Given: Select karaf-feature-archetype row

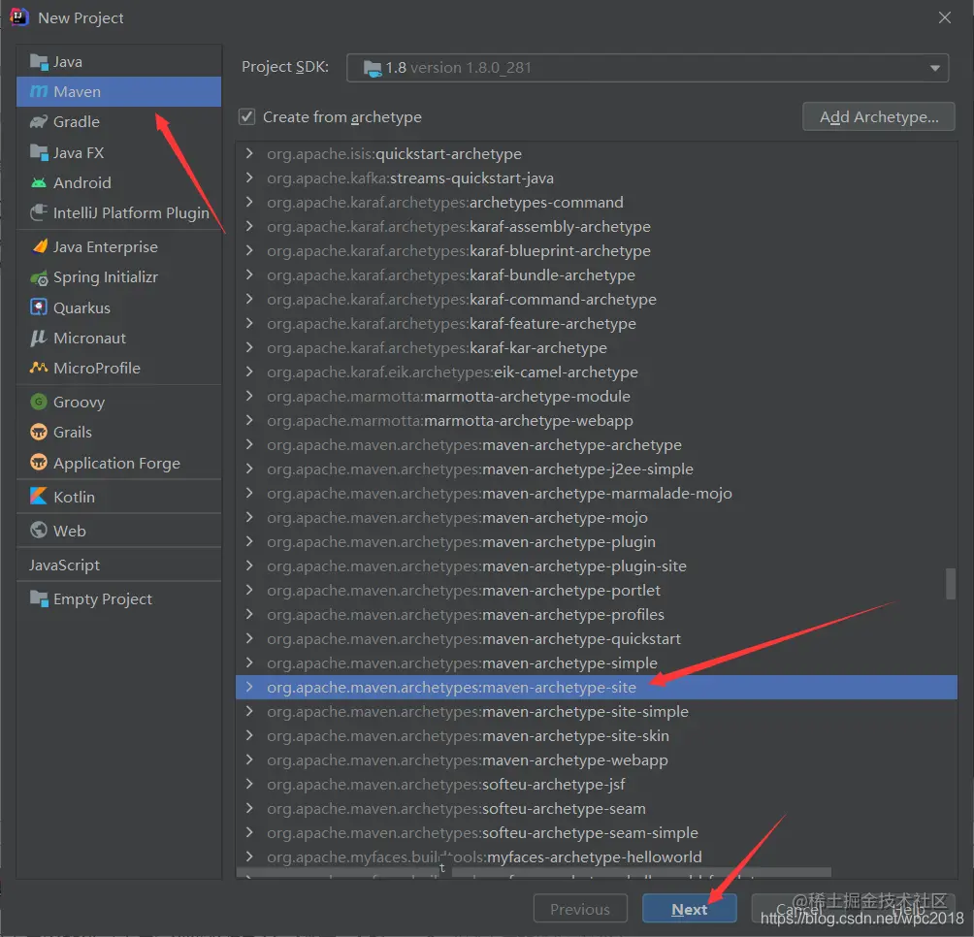Looking at the screenshot, I should coord(597,324).
